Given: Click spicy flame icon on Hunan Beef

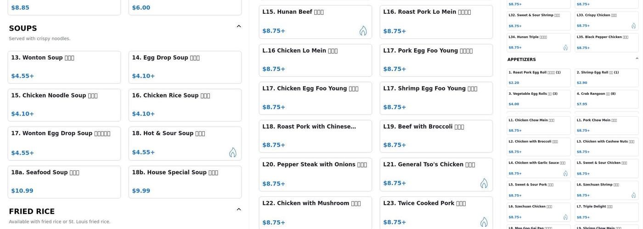Looking at the screenshot, I should tap(363, 31).
